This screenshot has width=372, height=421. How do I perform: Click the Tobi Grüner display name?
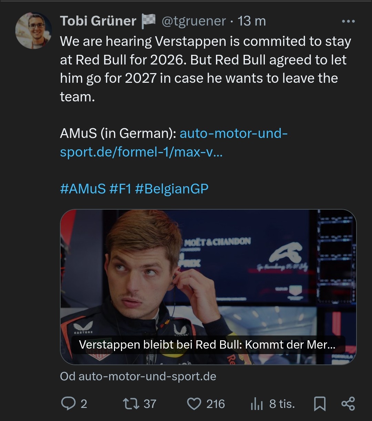(98, 21)
